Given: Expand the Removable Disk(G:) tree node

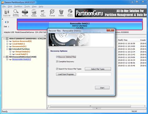Looking at the screenshot, I should click(x=7, y=59).
